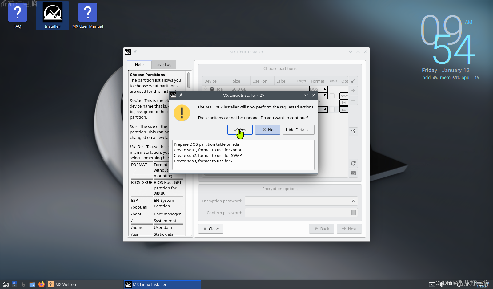Click the Label column header
This screenshot has height=289, width=493.
[x=285, y=81]
